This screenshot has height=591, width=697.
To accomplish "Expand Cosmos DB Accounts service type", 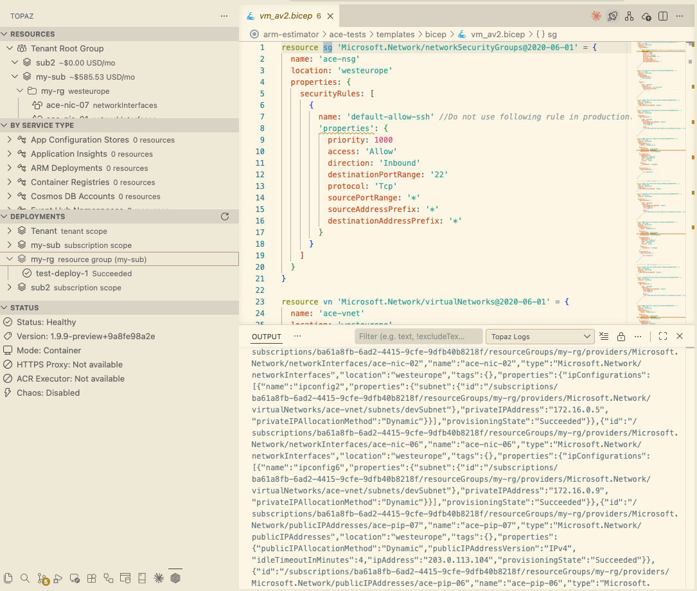I will [x=10, y=197].
